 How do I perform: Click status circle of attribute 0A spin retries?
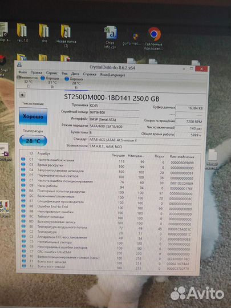coord(23,190)
